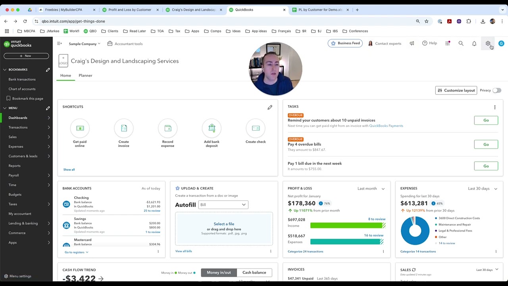Click the Checking account bank icon

tap(66, 204)
